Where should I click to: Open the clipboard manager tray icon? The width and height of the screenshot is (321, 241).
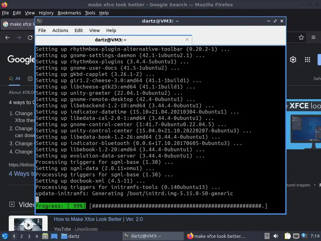click(x=287, y=236)
